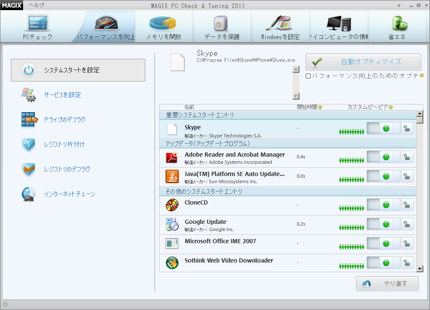Click the MAGIX logo

pyautogui.click(x=11, y=5)
